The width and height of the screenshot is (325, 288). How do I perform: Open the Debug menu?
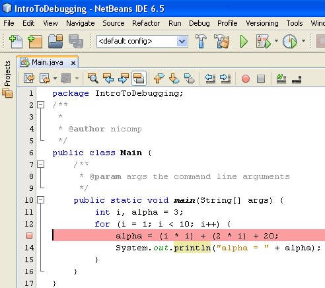coord(199,23)
